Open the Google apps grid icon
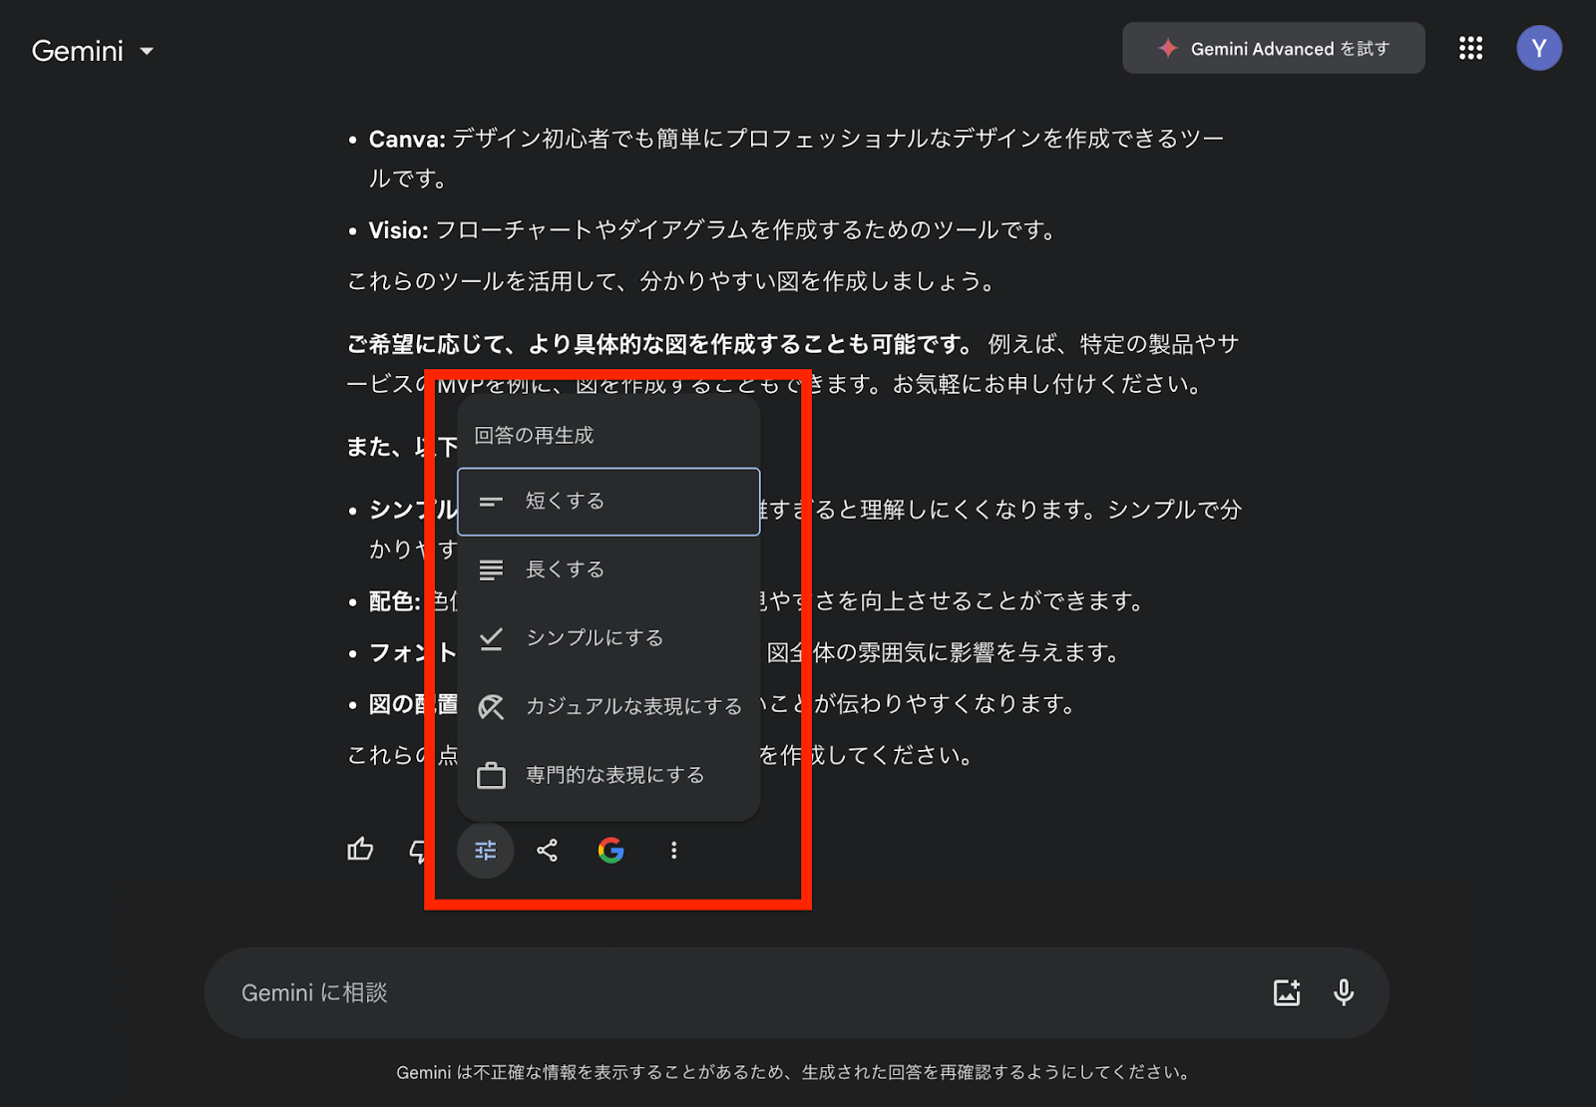This screenshot has width=1596, height=1107. 1470,49
